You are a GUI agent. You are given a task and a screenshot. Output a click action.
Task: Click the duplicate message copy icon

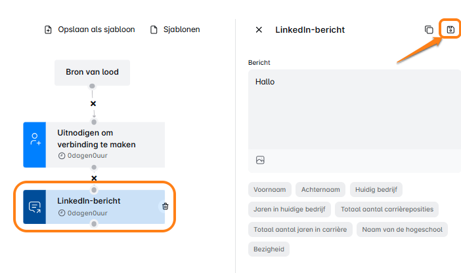click(x=429, y=29)
